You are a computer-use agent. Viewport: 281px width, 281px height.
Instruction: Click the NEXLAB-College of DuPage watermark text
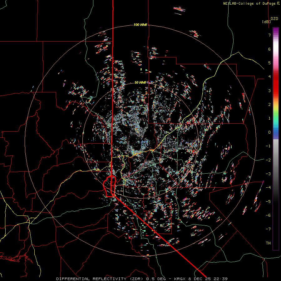(251, 3)
